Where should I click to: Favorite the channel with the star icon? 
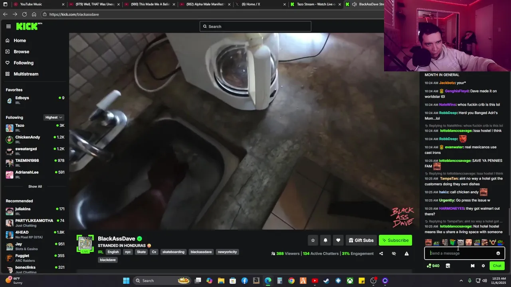[x=313, y=240]
